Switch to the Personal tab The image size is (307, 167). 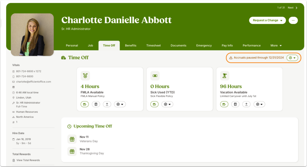pos(72,46)
